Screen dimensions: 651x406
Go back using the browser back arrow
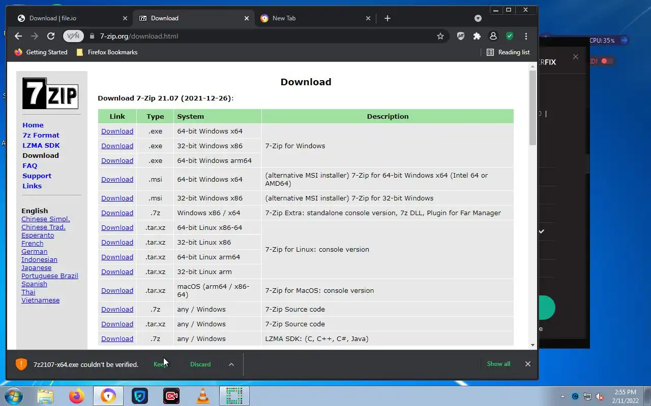tap(18, 36)
